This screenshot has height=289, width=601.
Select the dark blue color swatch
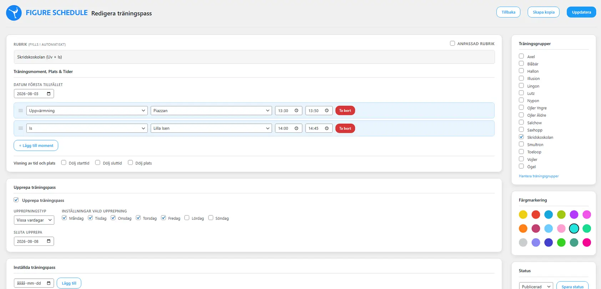[x=549, y=243]
